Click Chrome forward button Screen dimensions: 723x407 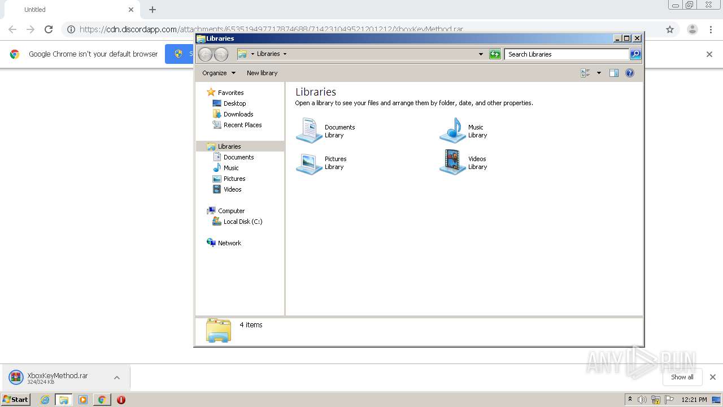[31, 29]
